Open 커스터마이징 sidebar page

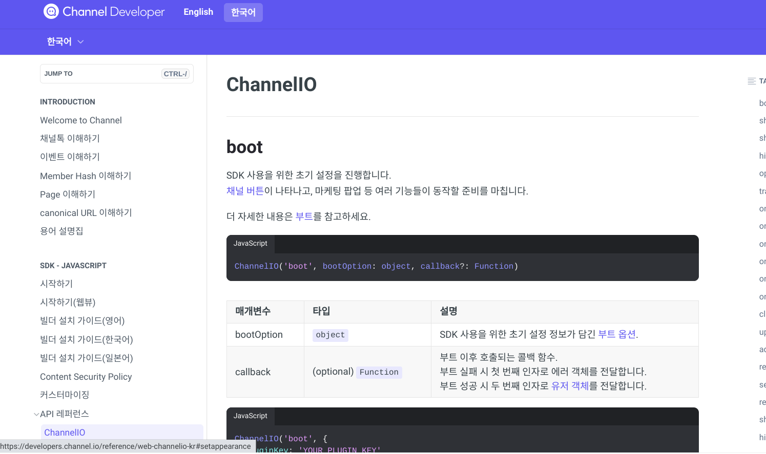pos(65,395)
